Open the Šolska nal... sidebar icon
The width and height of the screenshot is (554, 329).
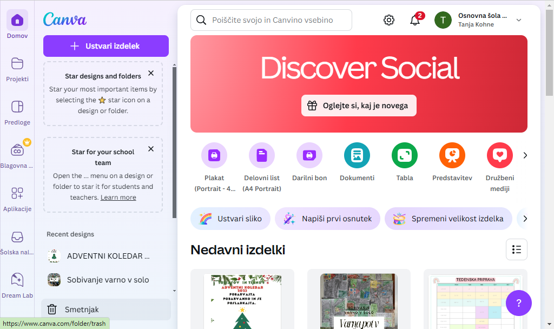(17, 237)
